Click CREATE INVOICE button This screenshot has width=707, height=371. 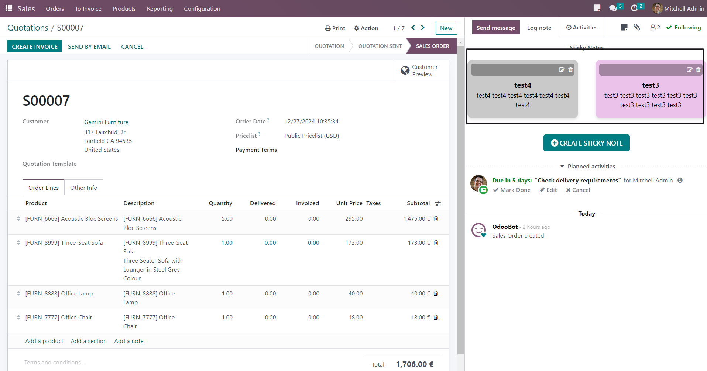coord(35,46)
